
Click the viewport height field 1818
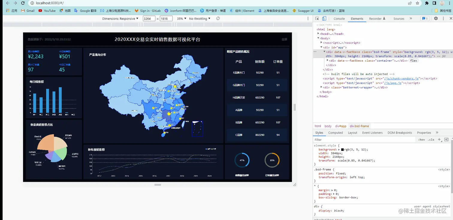166,19
